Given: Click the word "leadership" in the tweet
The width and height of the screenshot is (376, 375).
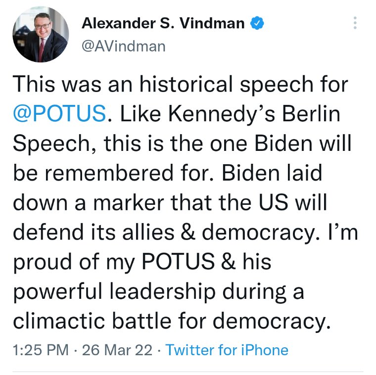Looking at the screenshot, I should click(x=163, y=292).
